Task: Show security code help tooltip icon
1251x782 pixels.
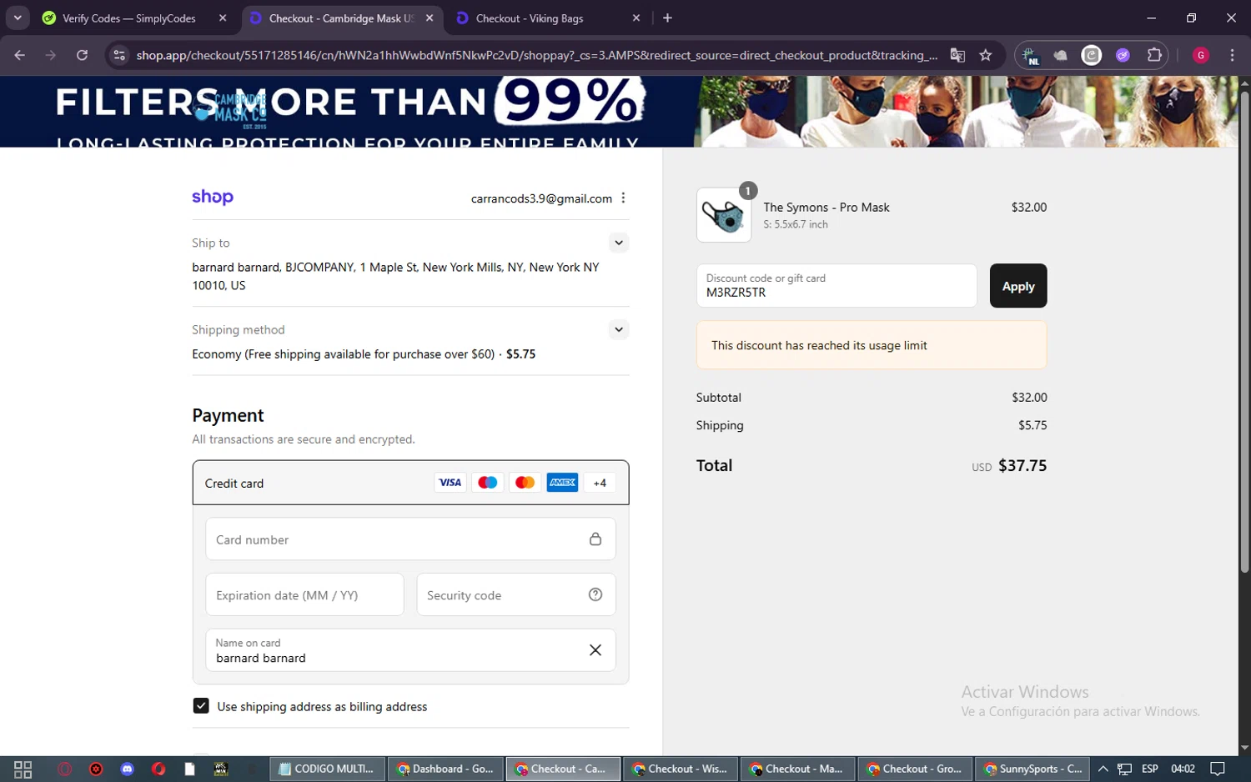Action: [595, 594]
